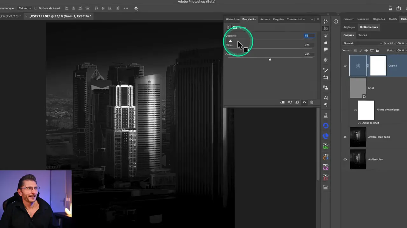The width and height of the screenshot is (407, 228).
Task: Open the comments speech bubble panel icon
Action: click(x=326, y=50)
